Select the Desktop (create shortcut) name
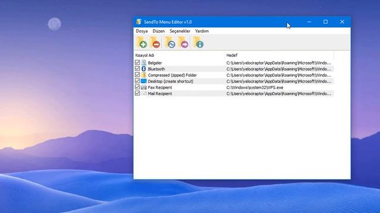Image resolution: width=380 pixels, height=213 pixels. coord(170,81)
